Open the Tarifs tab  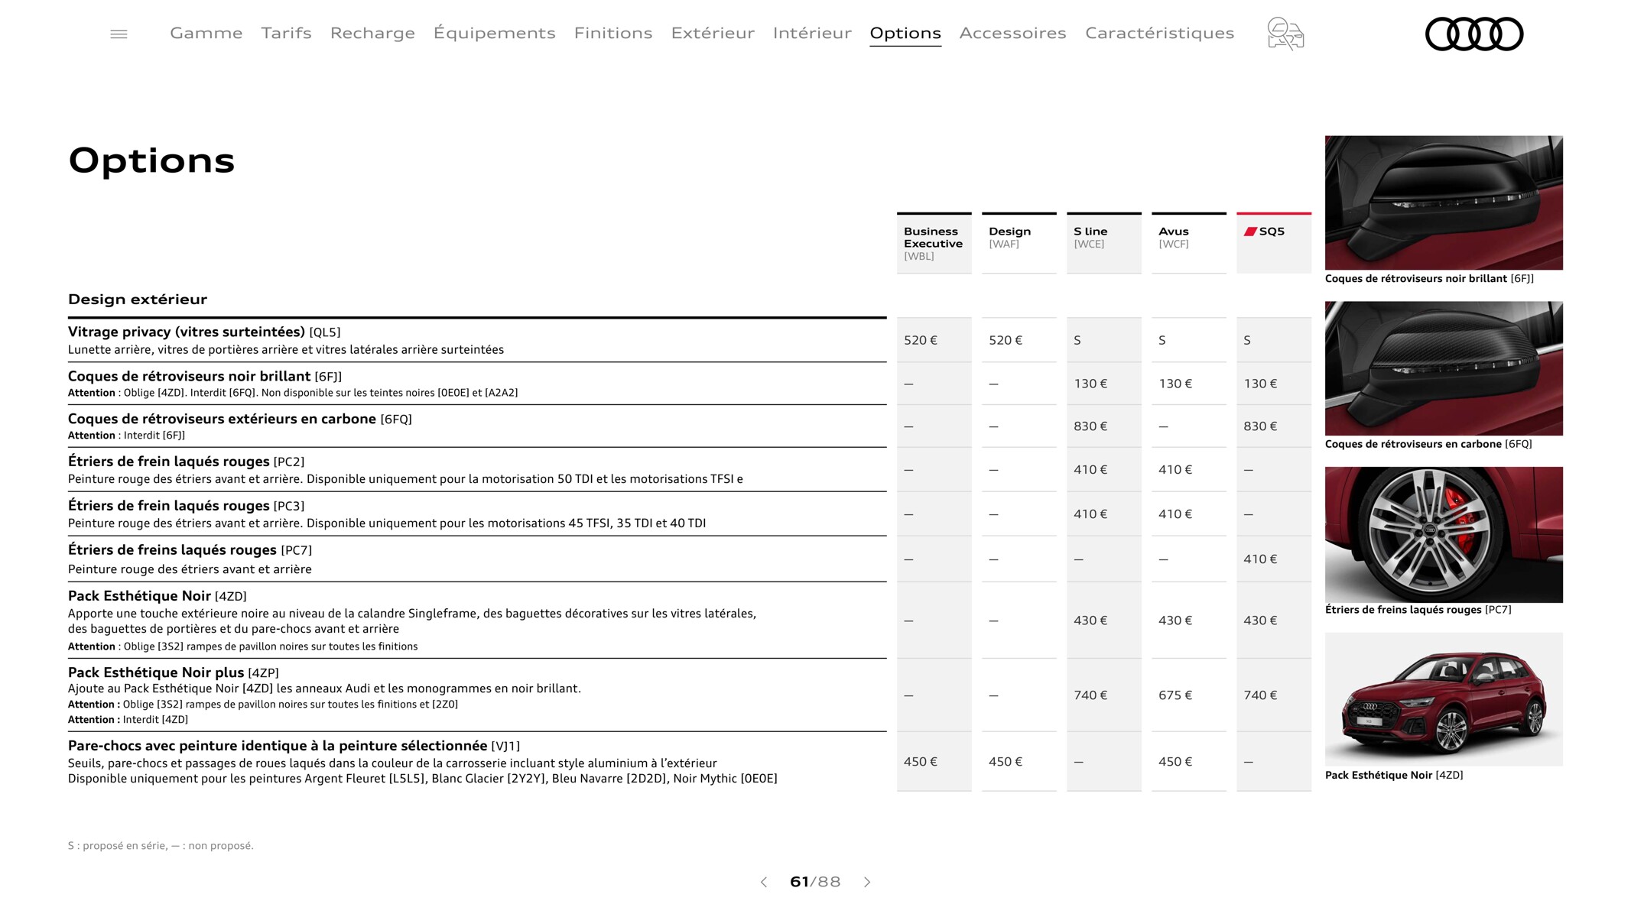point(286,33)
